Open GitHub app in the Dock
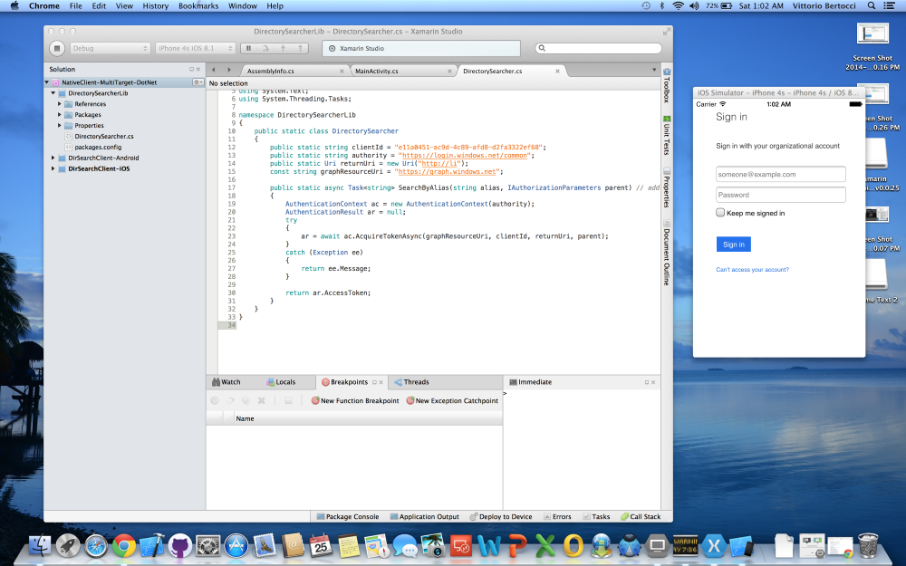 click(x=180, y=545)
